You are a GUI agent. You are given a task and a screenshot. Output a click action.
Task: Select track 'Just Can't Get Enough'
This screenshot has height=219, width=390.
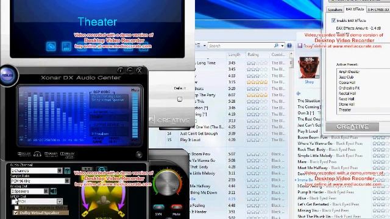(199, 134)
